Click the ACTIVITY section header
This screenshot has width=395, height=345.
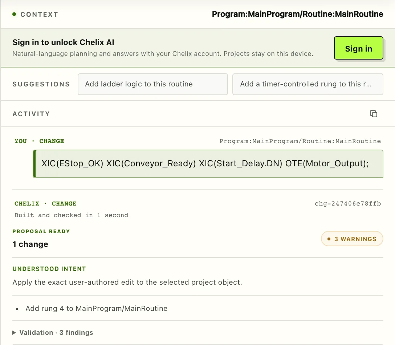pos(31,114)
